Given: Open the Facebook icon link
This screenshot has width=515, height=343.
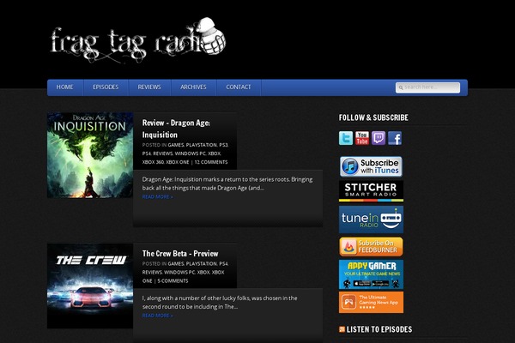Looking at the screenshot, I should pos(395,138).
